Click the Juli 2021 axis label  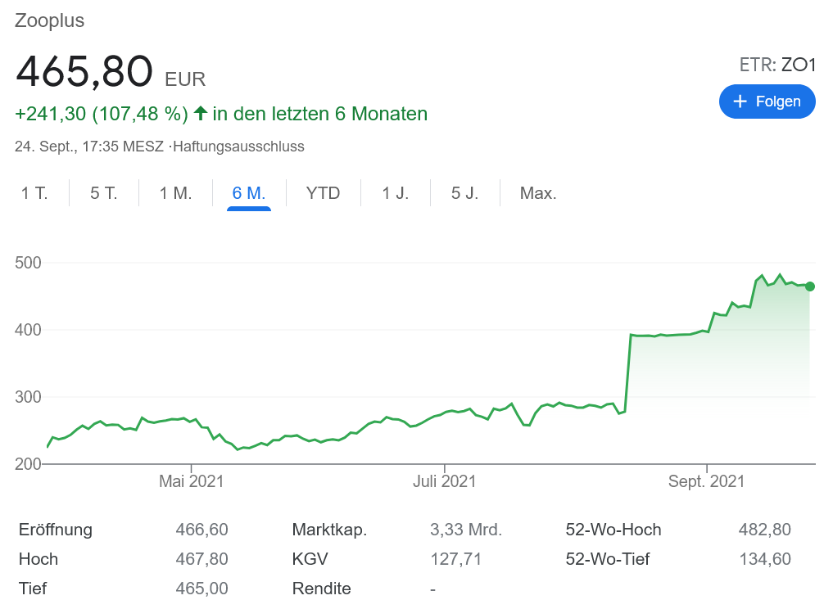(x=445, y=482)
